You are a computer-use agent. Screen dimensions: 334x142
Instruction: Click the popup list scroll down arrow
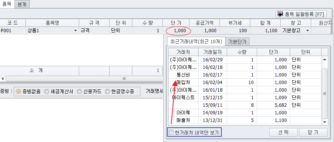click(x=324, y=122)
